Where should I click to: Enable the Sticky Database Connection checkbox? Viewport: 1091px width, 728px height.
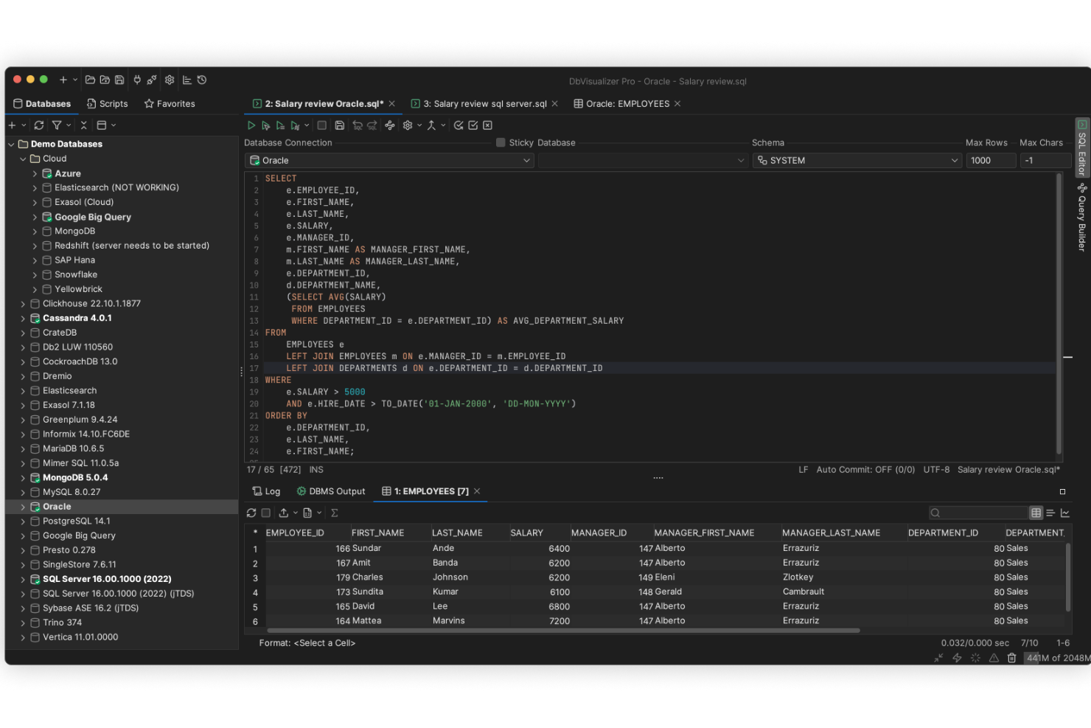tap(500, 142)
